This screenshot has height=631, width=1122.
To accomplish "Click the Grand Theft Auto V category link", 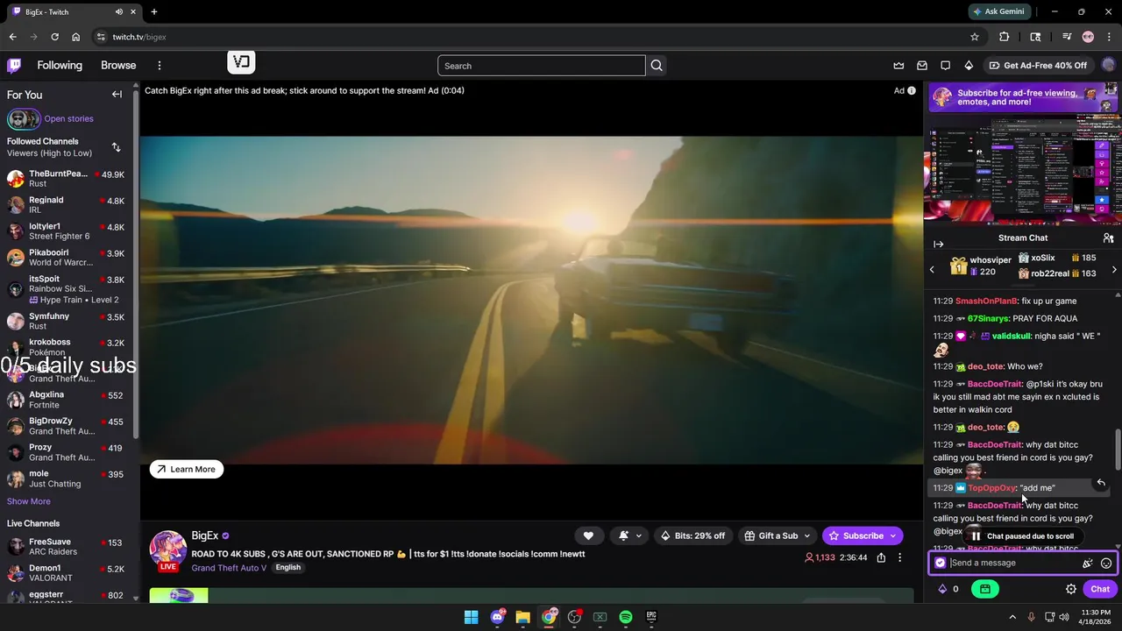I will coord(229,568).
